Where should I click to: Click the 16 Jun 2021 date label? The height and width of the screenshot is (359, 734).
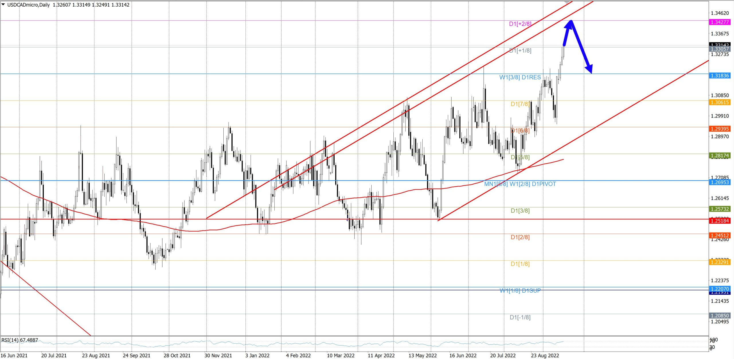tap(14, 355)
